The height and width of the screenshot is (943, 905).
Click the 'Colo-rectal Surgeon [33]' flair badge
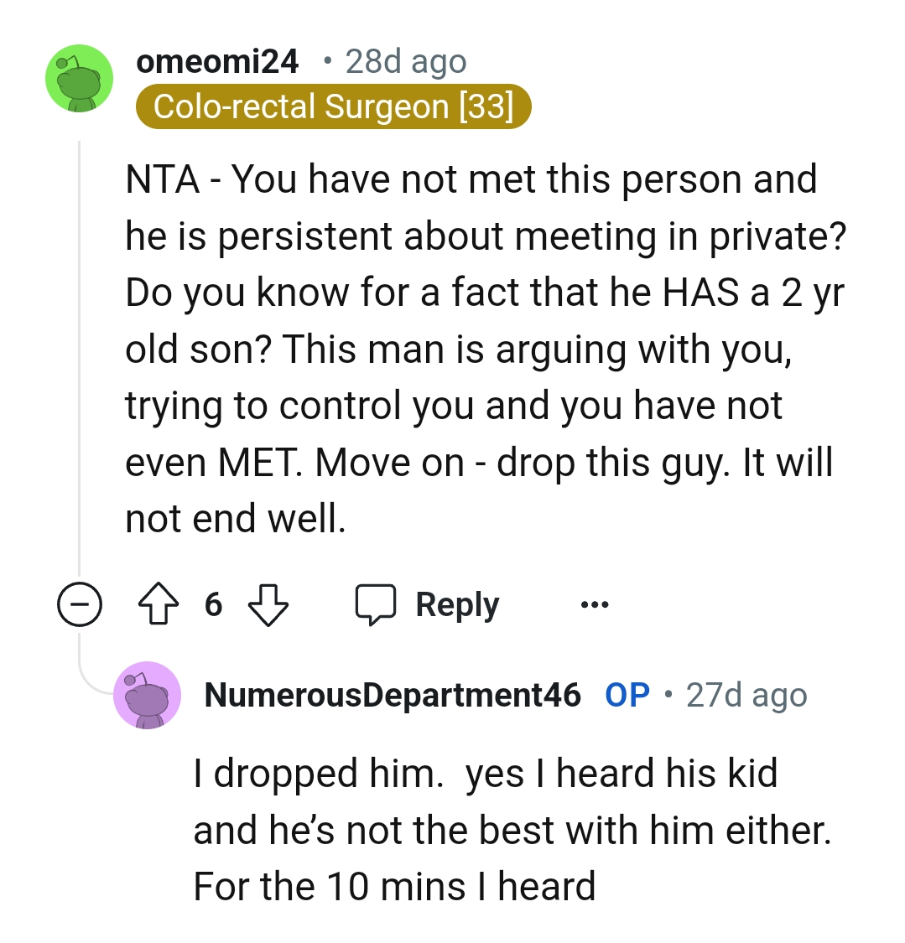click(335, 106)
